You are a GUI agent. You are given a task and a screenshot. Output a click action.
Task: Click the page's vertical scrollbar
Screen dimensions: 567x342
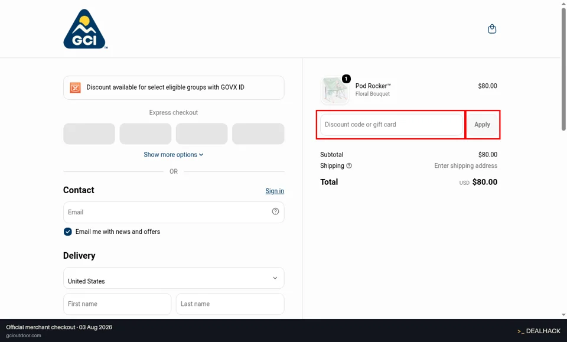563,69
